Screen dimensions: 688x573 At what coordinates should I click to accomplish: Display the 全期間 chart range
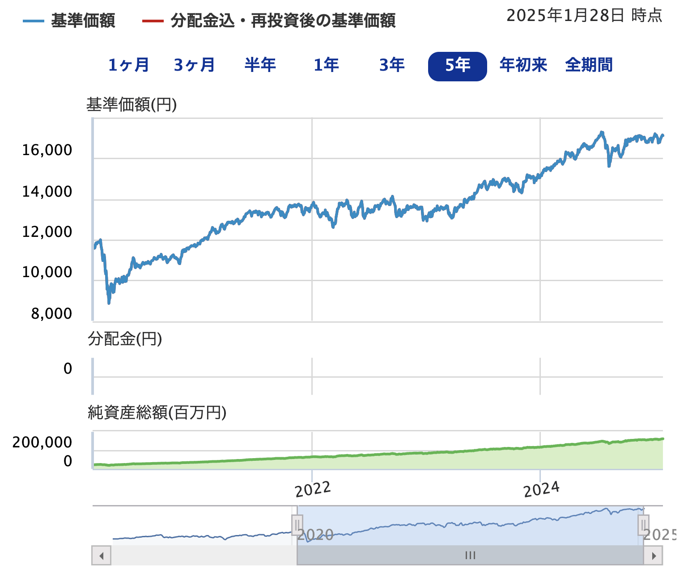[x=589, y=66]
